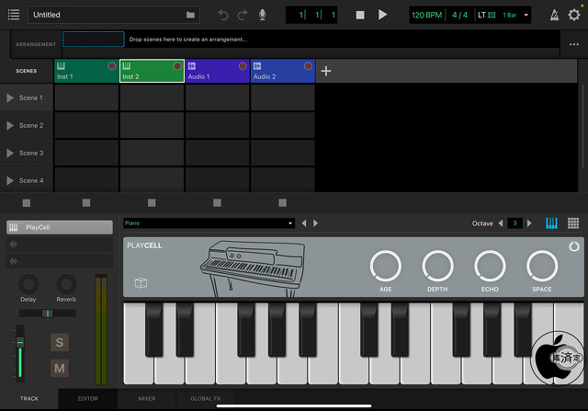The height and width of the screenshot is (411, 588).
Task: Click the dashed arrangement drop slot
Action: pos(94,40)
